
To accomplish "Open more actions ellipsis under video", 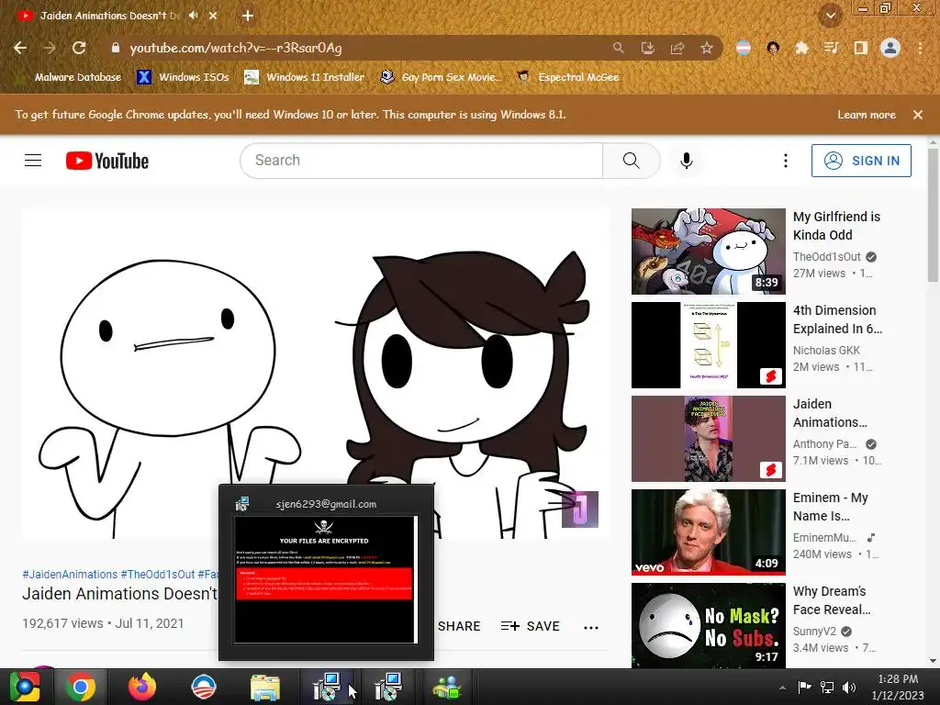I will point(591,627).
